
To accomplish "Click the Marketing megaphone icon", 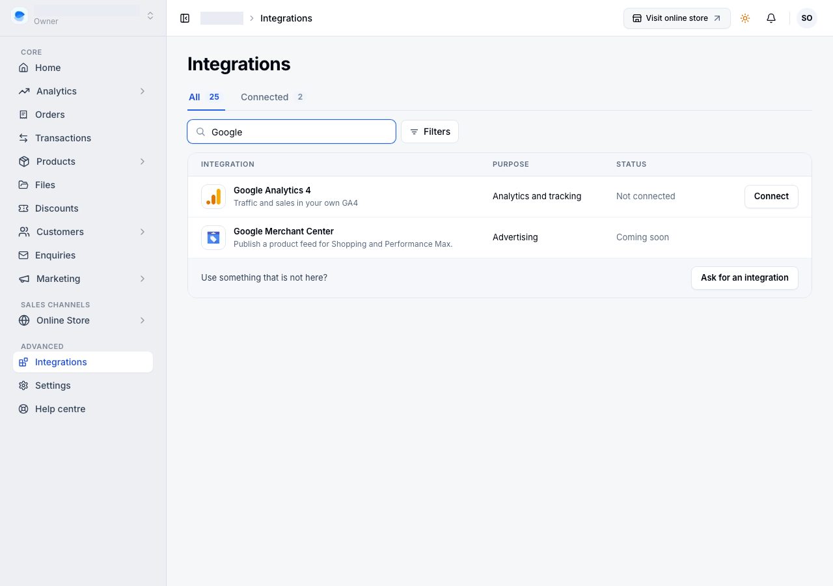I will (24, 279).
